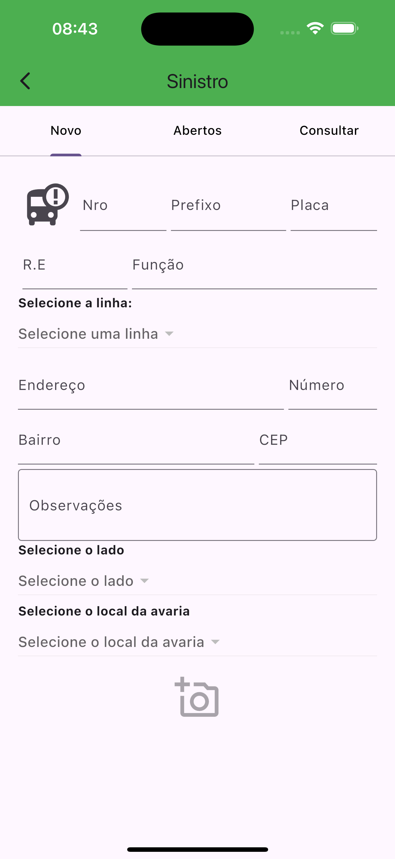Open the Consultar tab
Viewport: 395px width, 859px height.
pyautogui.click(x=329, y=130)
